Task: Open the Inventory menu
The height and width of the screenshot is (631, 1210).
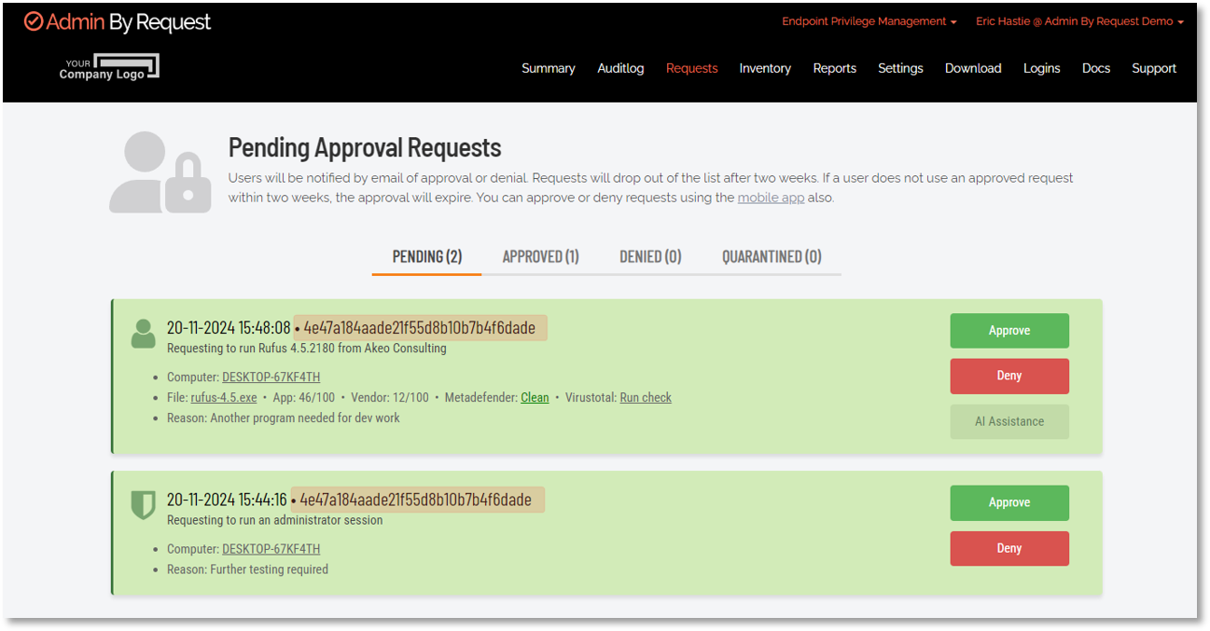Action: [765, 68]
